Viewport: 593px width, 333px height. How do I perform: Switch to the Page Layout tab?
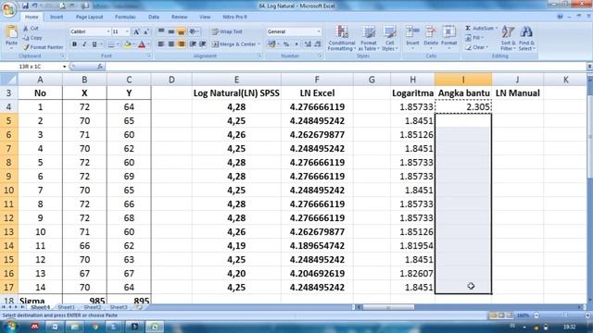click(x=89, y=17)
